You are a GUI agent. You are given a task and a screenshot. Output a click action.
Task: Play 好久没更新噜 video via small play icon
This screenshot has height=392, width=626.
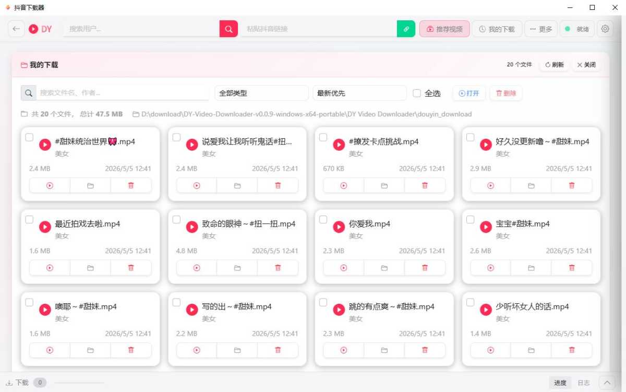click(490, 185)
